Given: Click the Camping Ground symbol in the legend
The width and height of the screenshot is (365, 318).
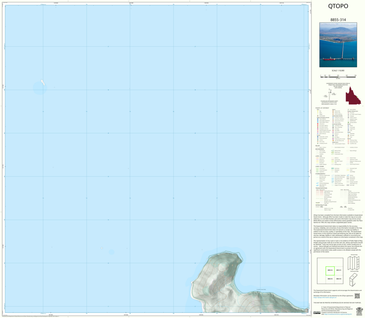Looking at the screenshot, I should pyautogui.click(x=318, y=143).
